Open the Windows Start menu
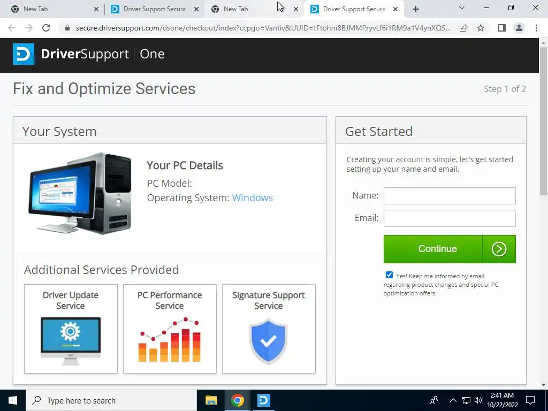Viewport: 548px width, 411px height. click(x=13, y=400)
